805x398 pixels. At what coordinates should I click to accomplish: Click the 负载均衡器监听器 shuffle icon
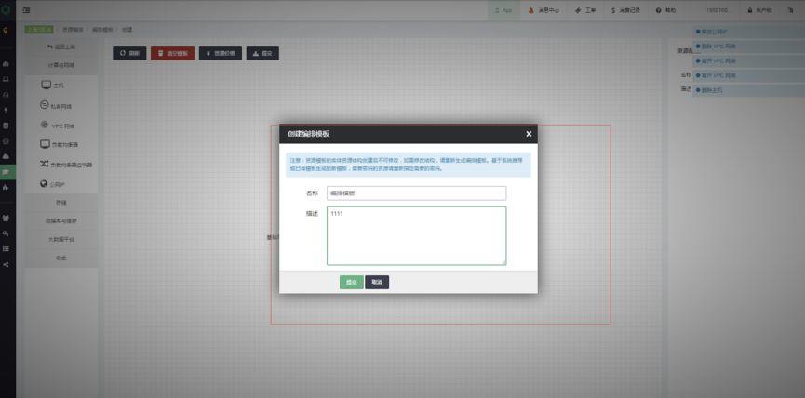click(x=45, y=165)
